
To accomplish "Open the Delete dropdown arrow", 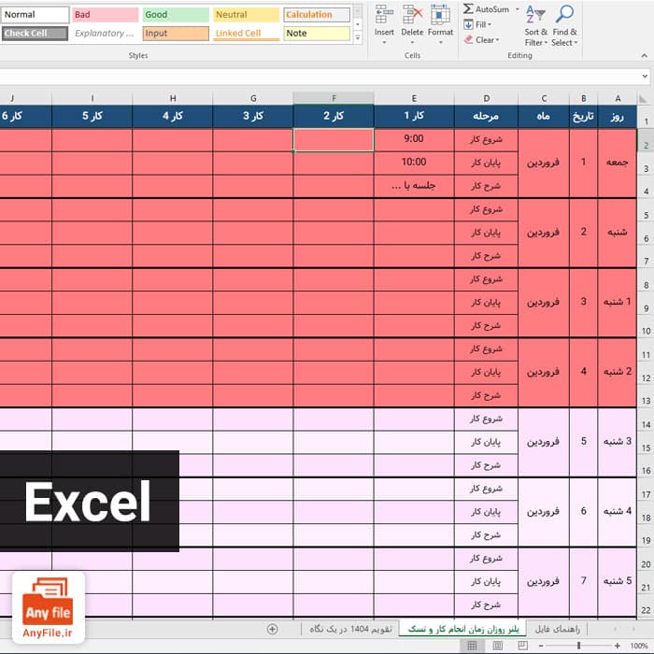I will click(x=412, y=43).
